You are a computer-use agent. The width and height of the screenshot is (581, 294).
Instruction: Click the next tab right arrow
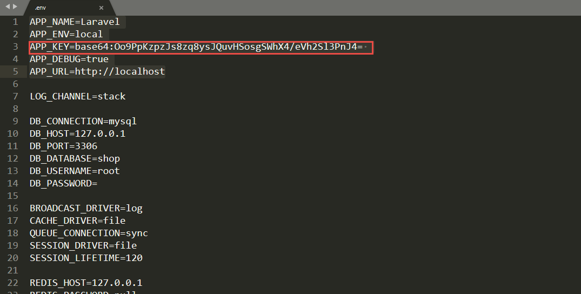click(15, 6)
